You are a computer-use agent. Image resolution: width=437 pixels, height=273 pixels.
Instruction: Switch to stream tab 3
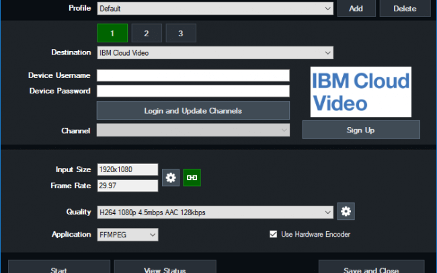(x=181, y=33)
